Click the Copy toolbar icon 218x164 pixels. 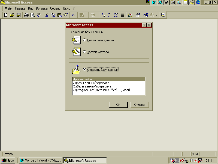[53, 15]
